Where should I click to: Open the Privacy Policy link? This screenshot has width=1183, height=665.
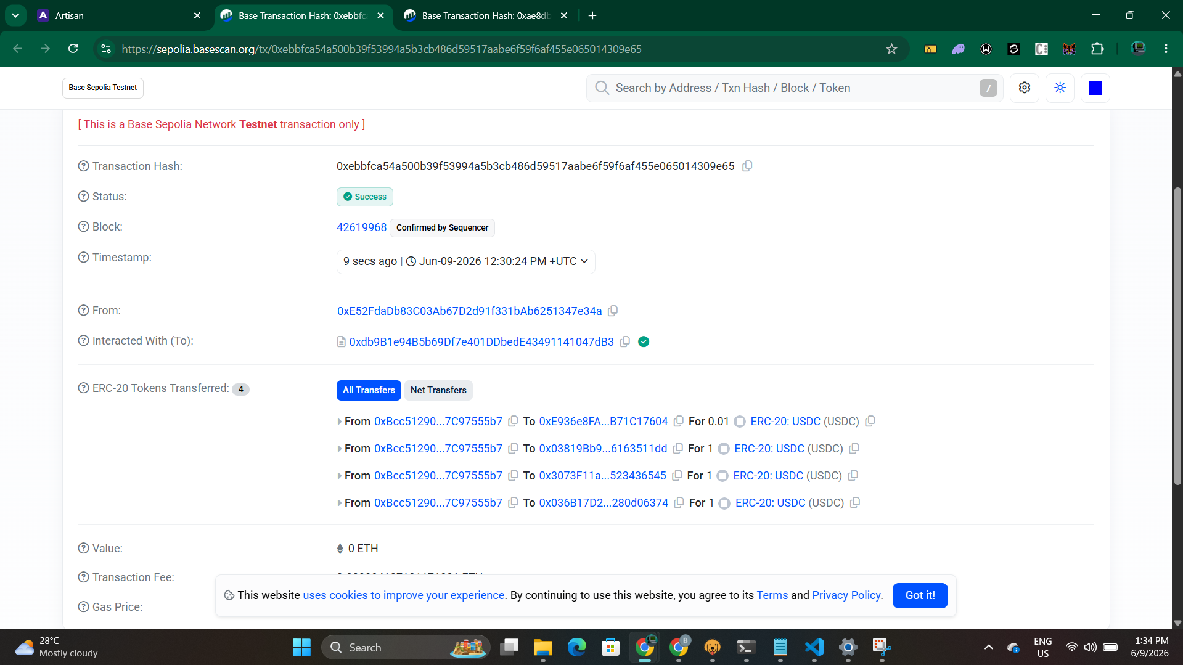point(846,595)
